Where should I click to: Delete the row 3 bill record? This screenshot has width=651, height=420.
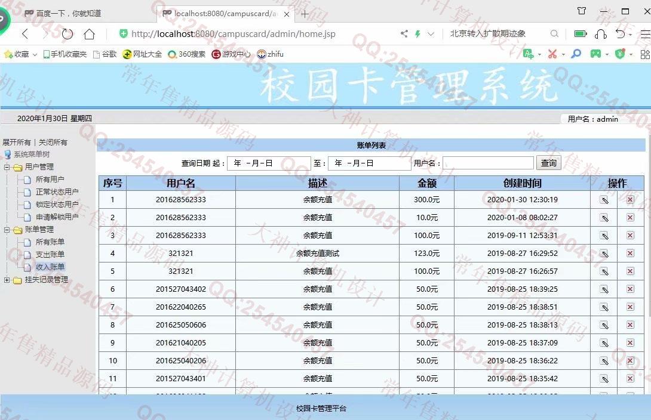click(x=630, y=236)
